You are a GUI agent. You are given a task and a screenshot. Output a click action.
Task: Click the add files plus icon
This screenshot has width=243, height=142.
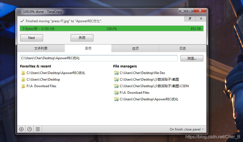[x=21, y=129]
